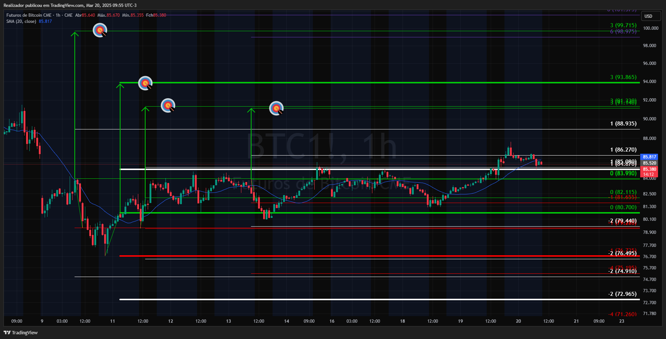The height and width of the screenshot is (339, 666).
Task: Select the '-2 (72.965)' level label
Action: [622, 294]
